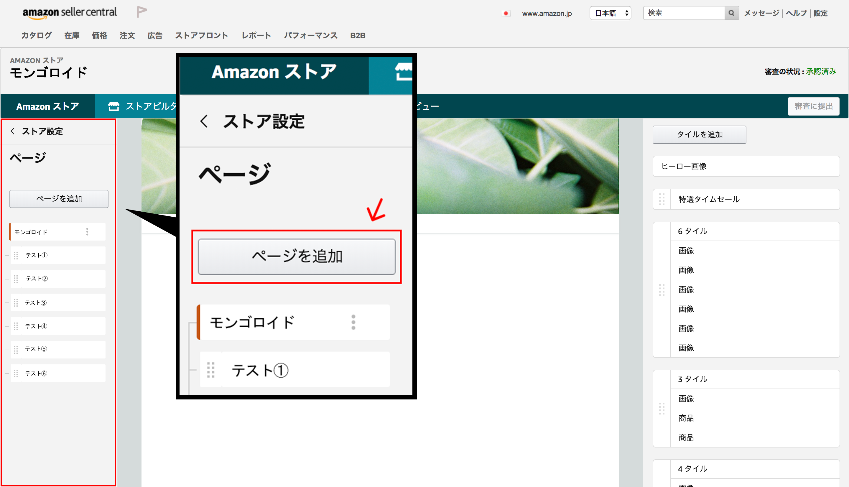The height and width of the screenshot is (487, 849).
Task: Select the 特選タイムセール tile
Action: [746, 199]
